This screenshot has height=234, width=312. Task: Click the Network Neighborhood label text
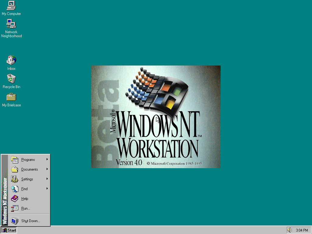click(x=11, y=34)
